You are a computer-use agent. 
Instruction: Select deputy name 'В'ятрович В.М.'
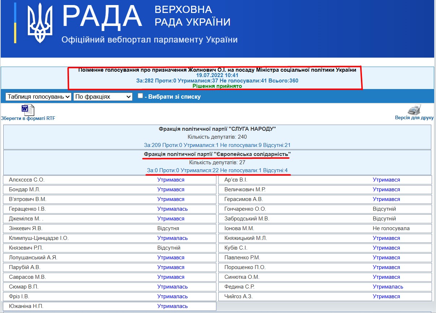(x=27, y=199)
